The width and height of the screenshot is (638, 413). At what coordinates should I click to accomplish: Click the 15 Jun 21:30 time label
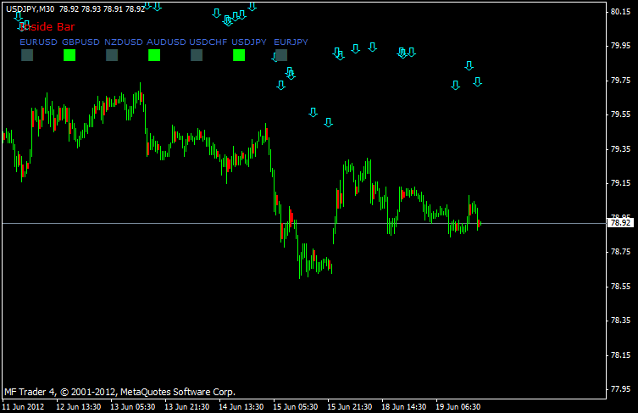tap(350, 406)
